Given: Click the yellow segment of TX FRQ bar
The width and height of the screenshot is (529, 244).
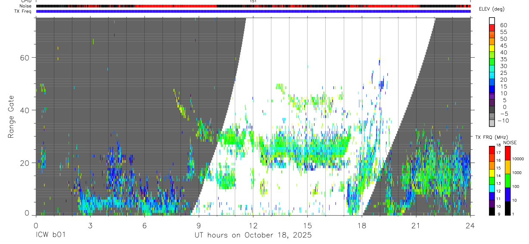Looking at the screenshot, I should coord(492,173).
